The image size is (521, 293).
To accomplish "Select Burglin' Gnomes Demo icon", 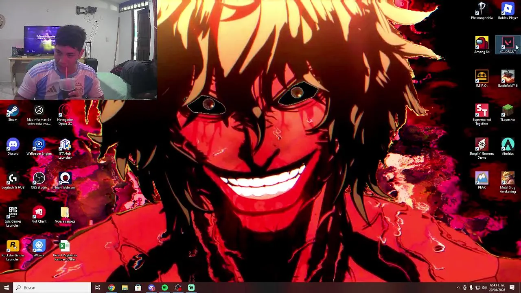I will (482, 149).
